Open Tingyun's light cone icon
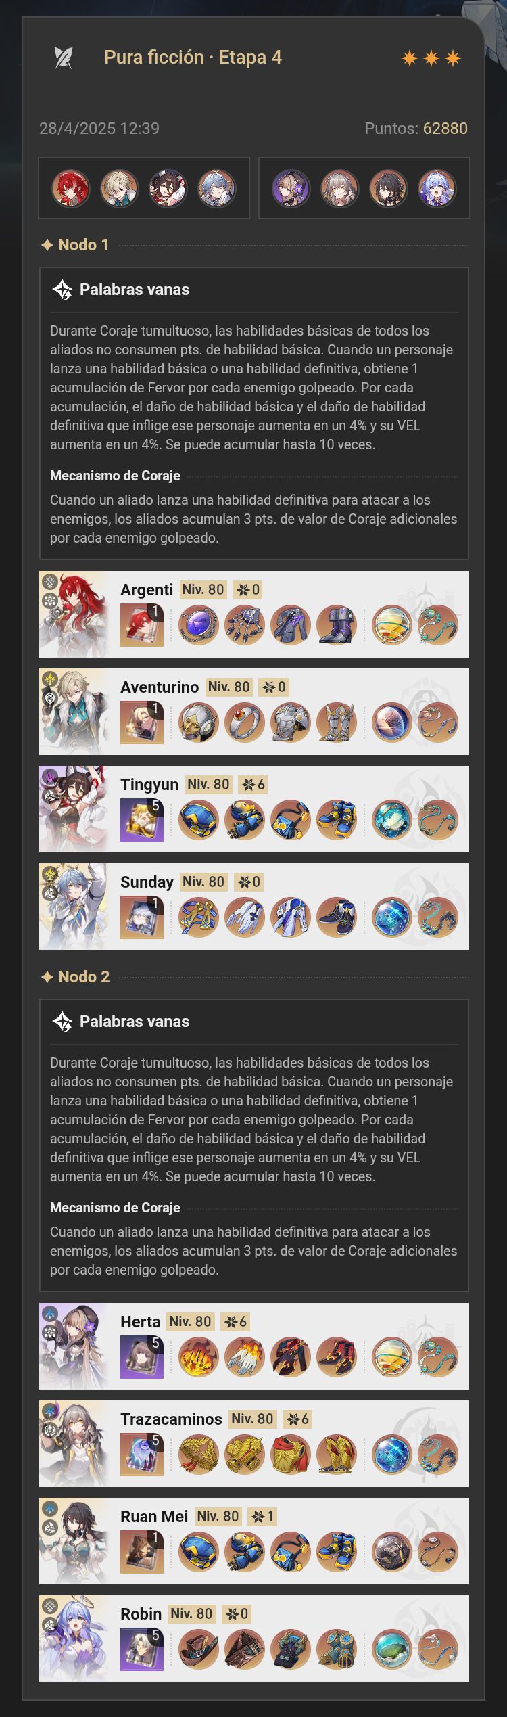 [x=142, y=820]
